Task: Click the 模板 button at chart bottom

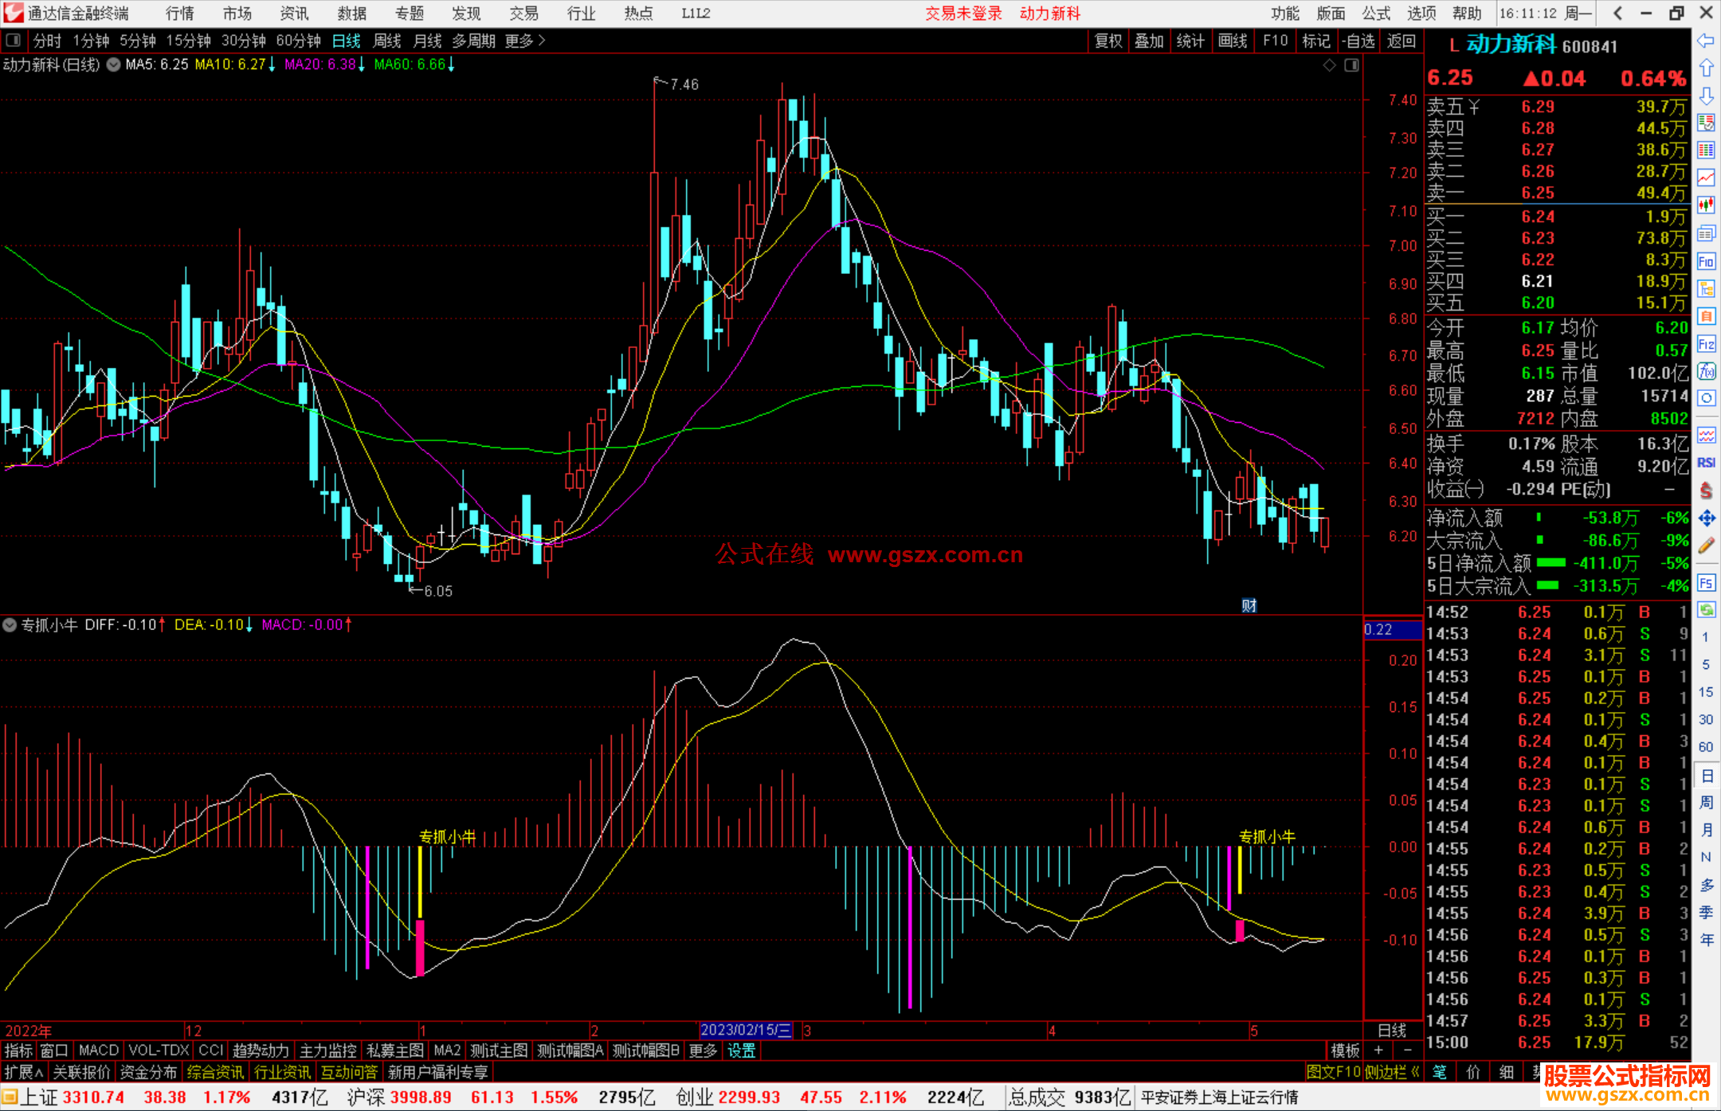Action: (1345, 1050)
